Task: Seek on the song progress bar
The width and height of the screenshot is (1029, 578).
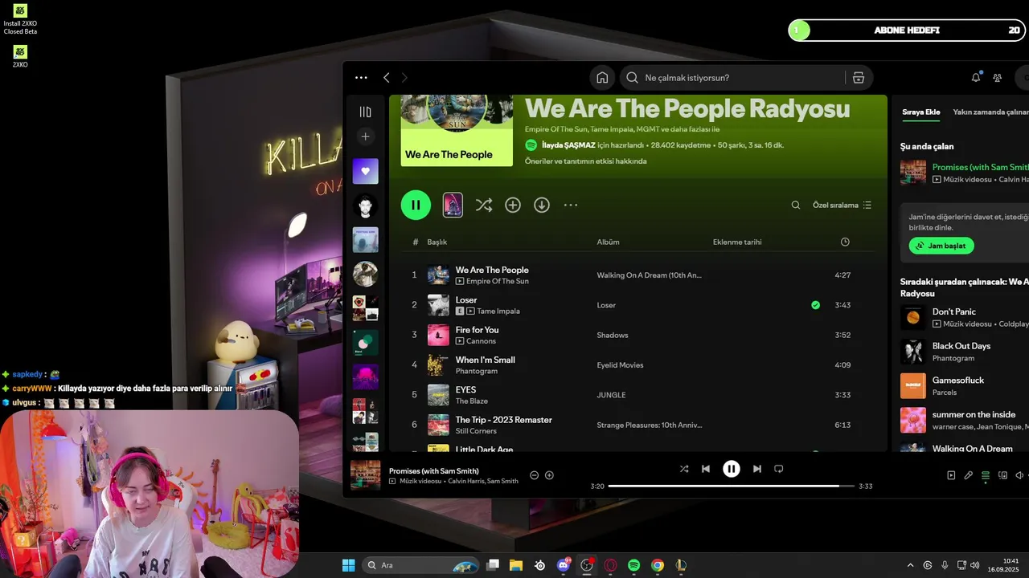Action: click(730, 486)
